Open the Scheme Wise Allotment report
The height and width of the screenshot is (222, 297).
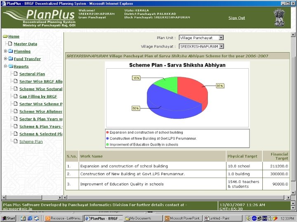41,111
